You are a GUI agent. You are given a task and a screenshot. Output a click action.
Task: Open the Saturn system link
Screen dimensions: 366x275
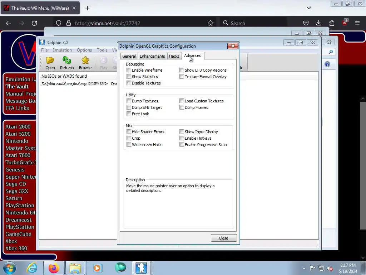tap(14, 198)
